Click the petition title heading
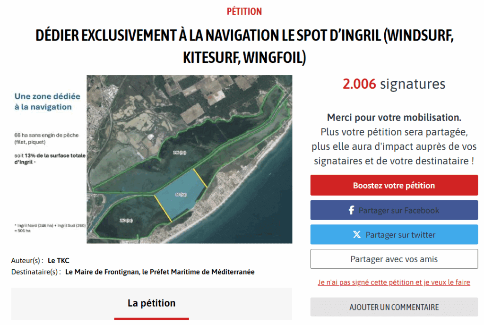 coord(244,46)
